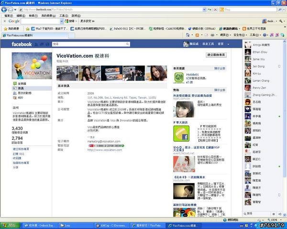The image size is (287, 229).
Task: Click in the Facebook search input field
Action: pos(89,44)
